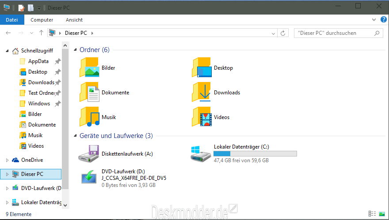This screenshot has width=389, height=220.
Task: Click the 9 Elemente status text
Action: [x=19, y=214]
